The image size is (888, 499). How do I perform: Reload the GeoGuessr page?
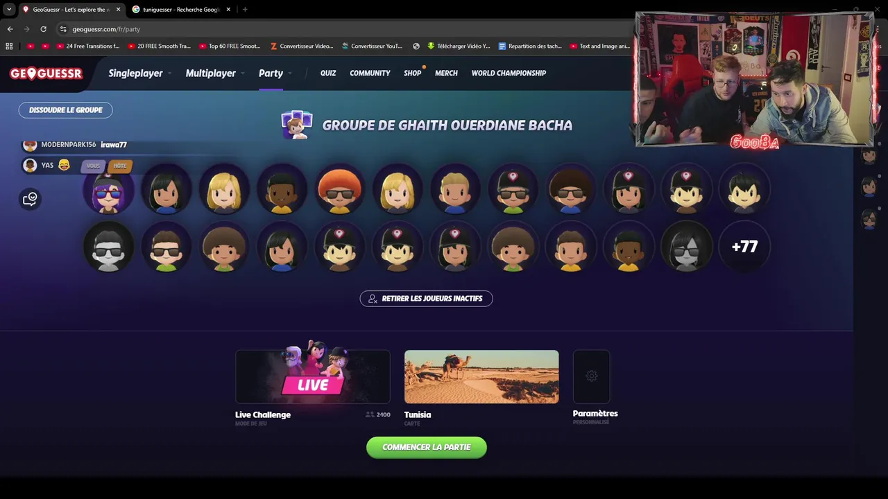(43, 29)
